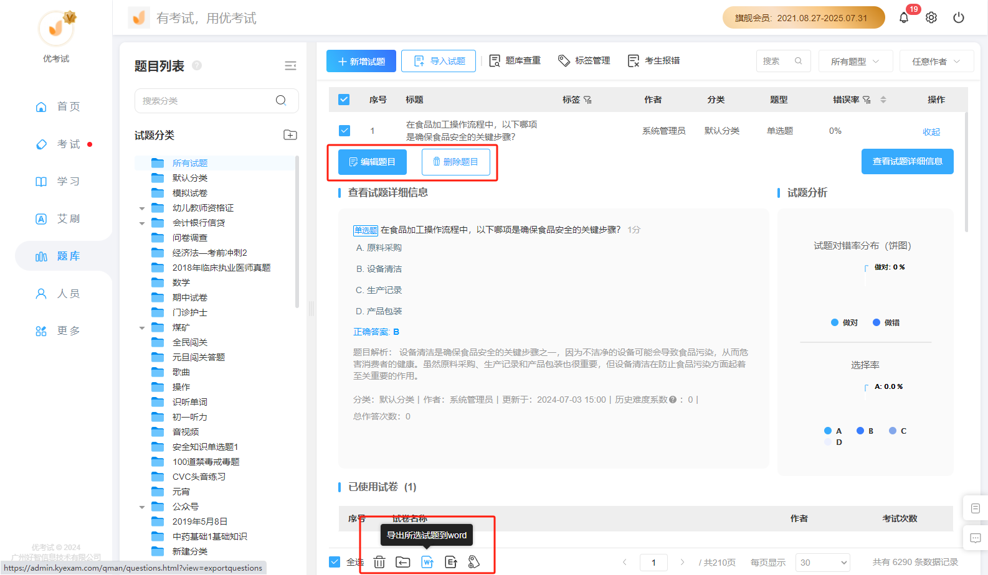The image size is (988, 575).
Task: Open the 所有题型 dropdown
Action: pyautogui.click(x=855, y=61)
